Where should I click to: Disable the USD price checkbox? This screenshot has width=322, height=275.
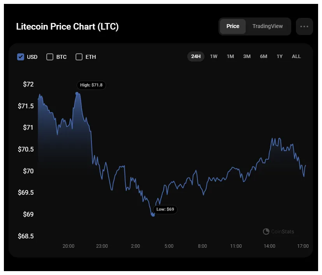(21, 57)
